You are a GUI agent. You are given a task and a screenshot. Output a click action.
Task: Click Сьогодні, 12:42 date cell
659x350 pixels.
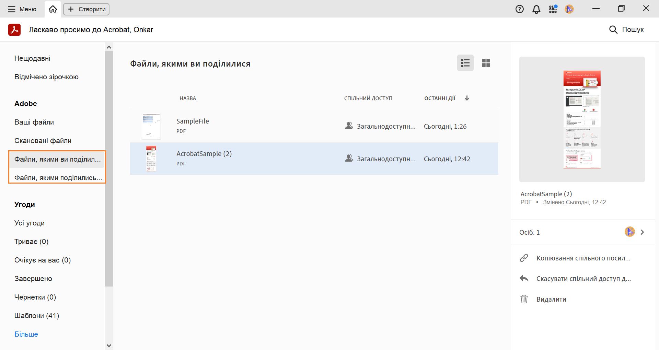[x=447, y=159]
